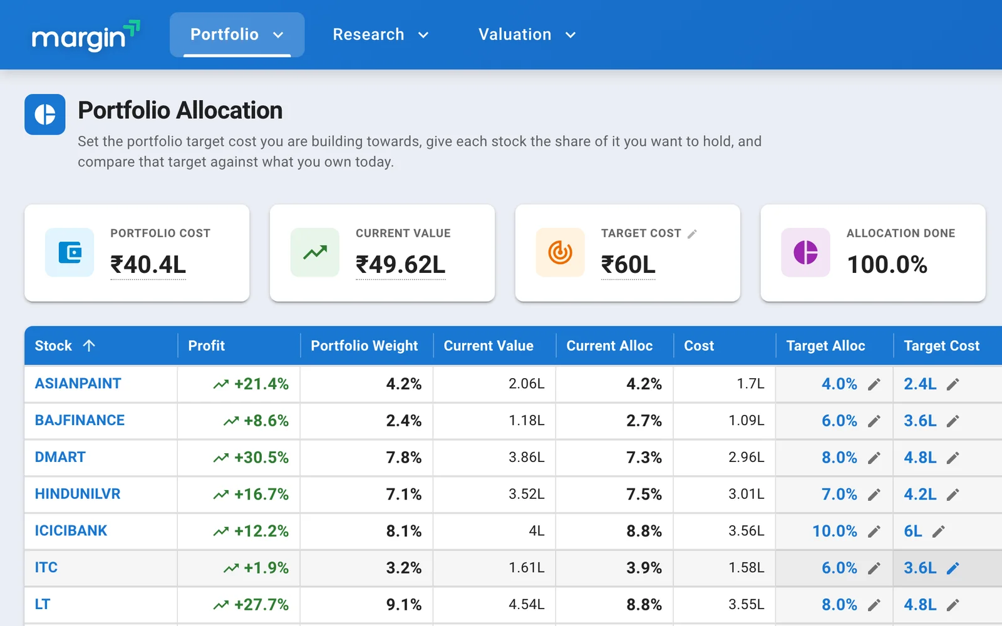1002x626 pixels.
Task: Click the Allocation Done pie icon
Action: 806,252
